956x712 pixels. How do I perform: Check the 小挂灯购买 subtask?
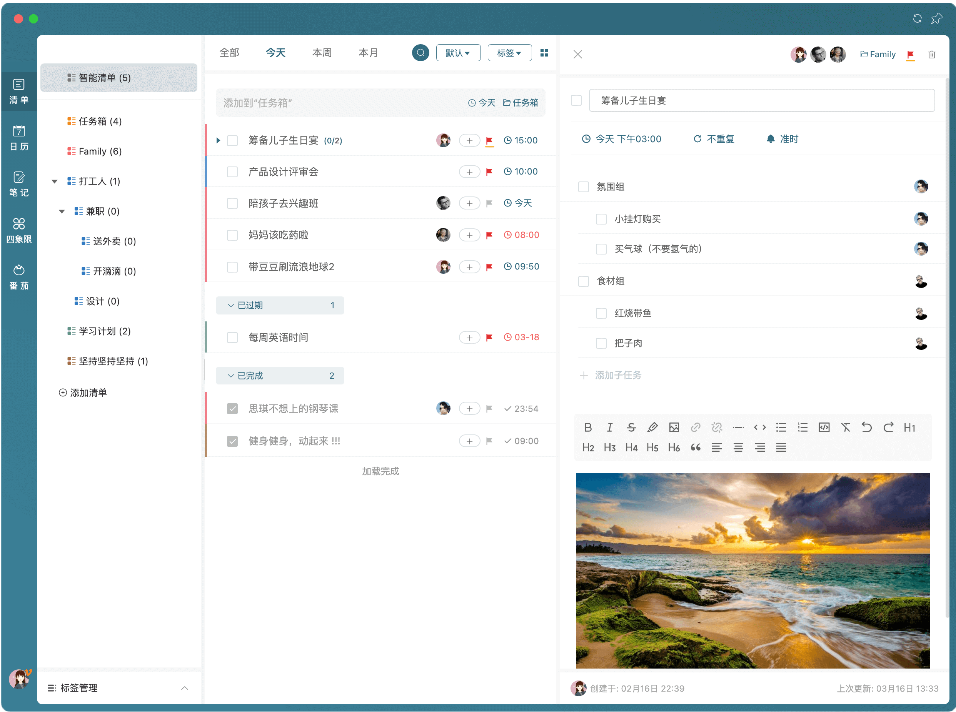coord(601,219)
